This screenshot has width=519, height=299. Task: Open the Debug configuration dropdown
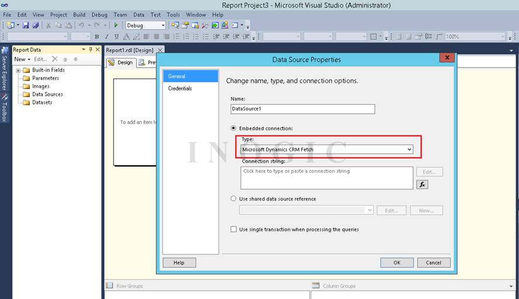[163, 26]
